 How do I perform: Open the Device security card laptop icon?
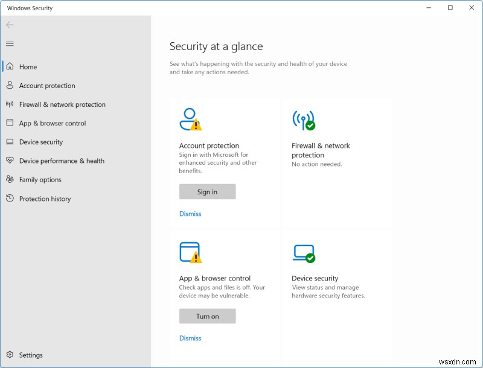304,253
